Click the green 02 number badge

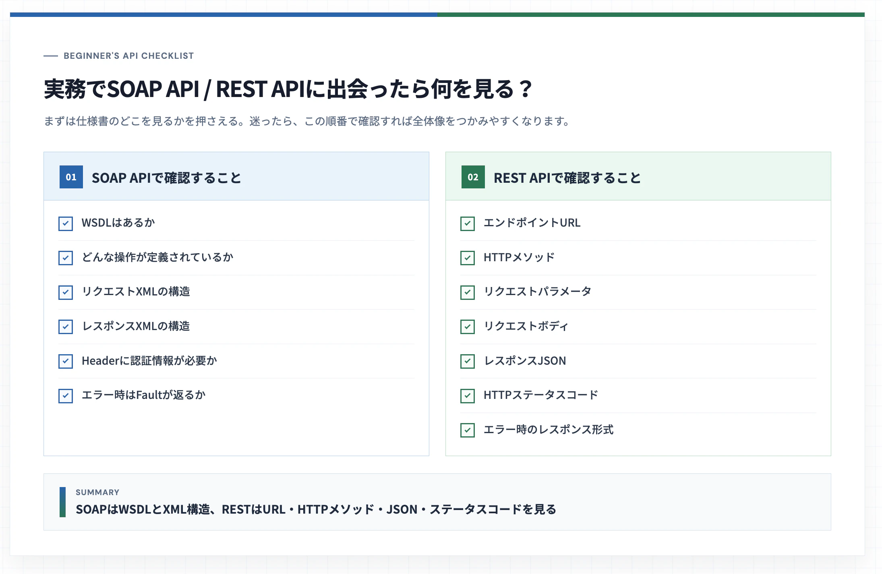tap(473, 177)
